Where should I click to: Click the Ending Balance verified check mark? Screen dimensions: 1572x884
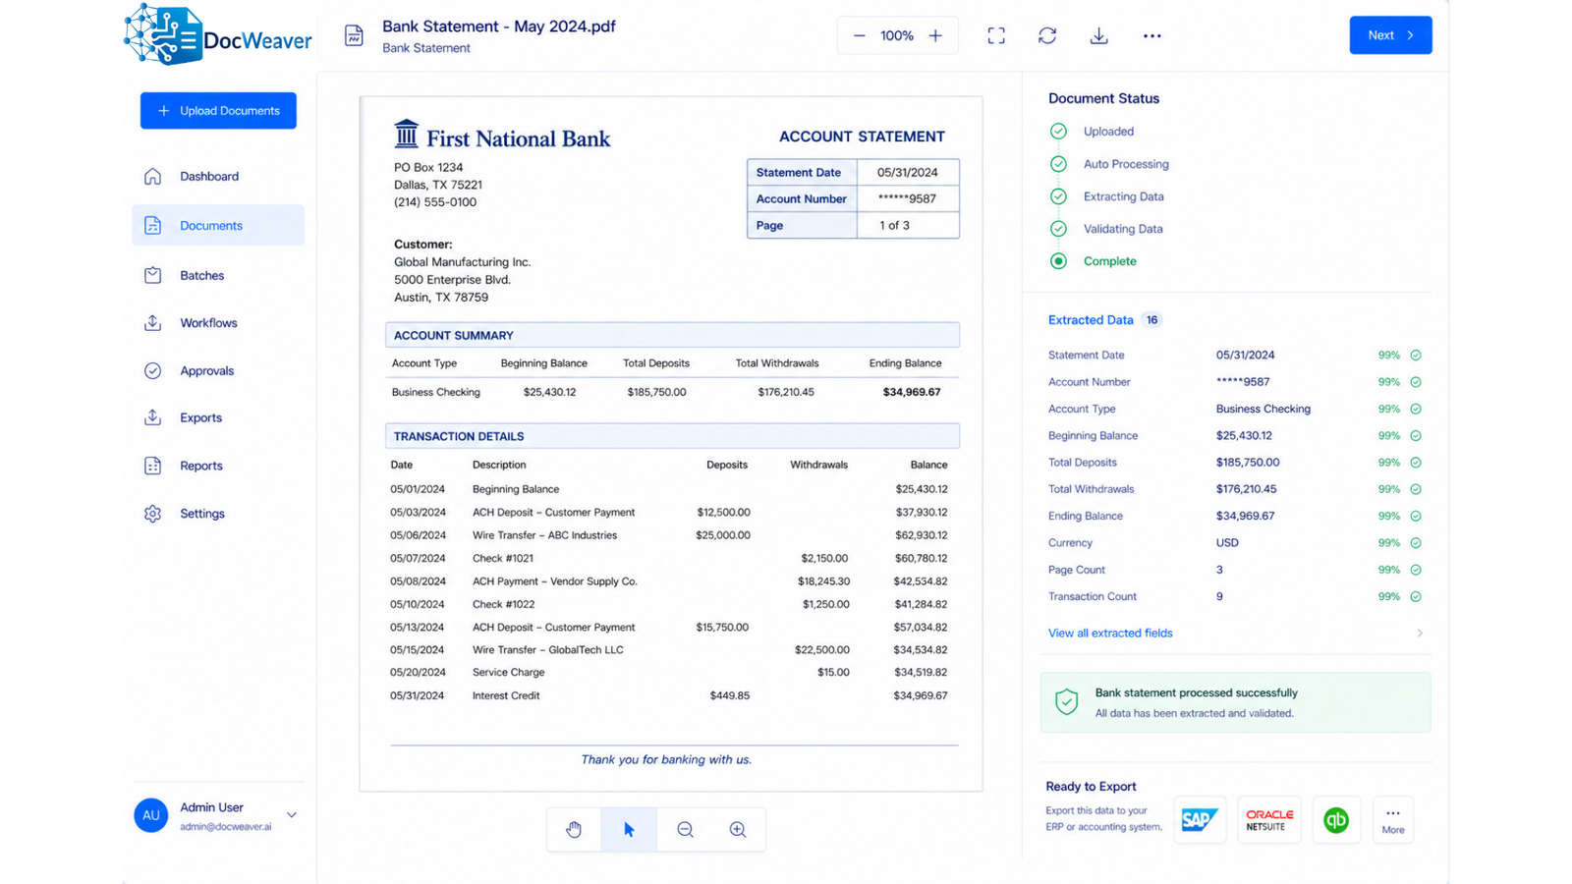(1416, 516)
